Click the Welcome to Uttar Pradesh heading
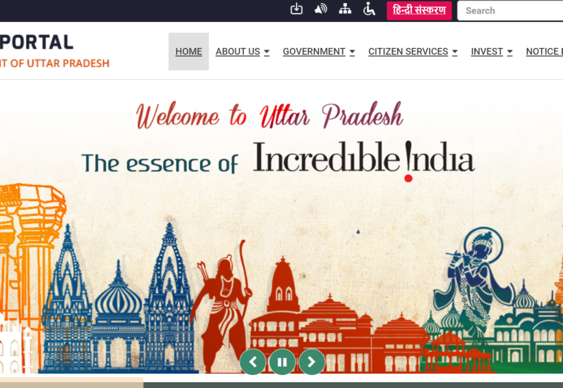The height and width of the screenshot is (388, 563). point(269,116)
